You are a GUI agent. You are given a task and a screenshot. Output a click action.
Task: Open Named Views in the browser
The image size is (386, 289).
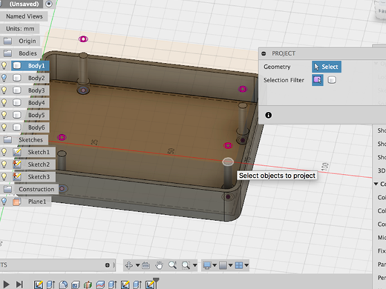click(x=24, y=16)
